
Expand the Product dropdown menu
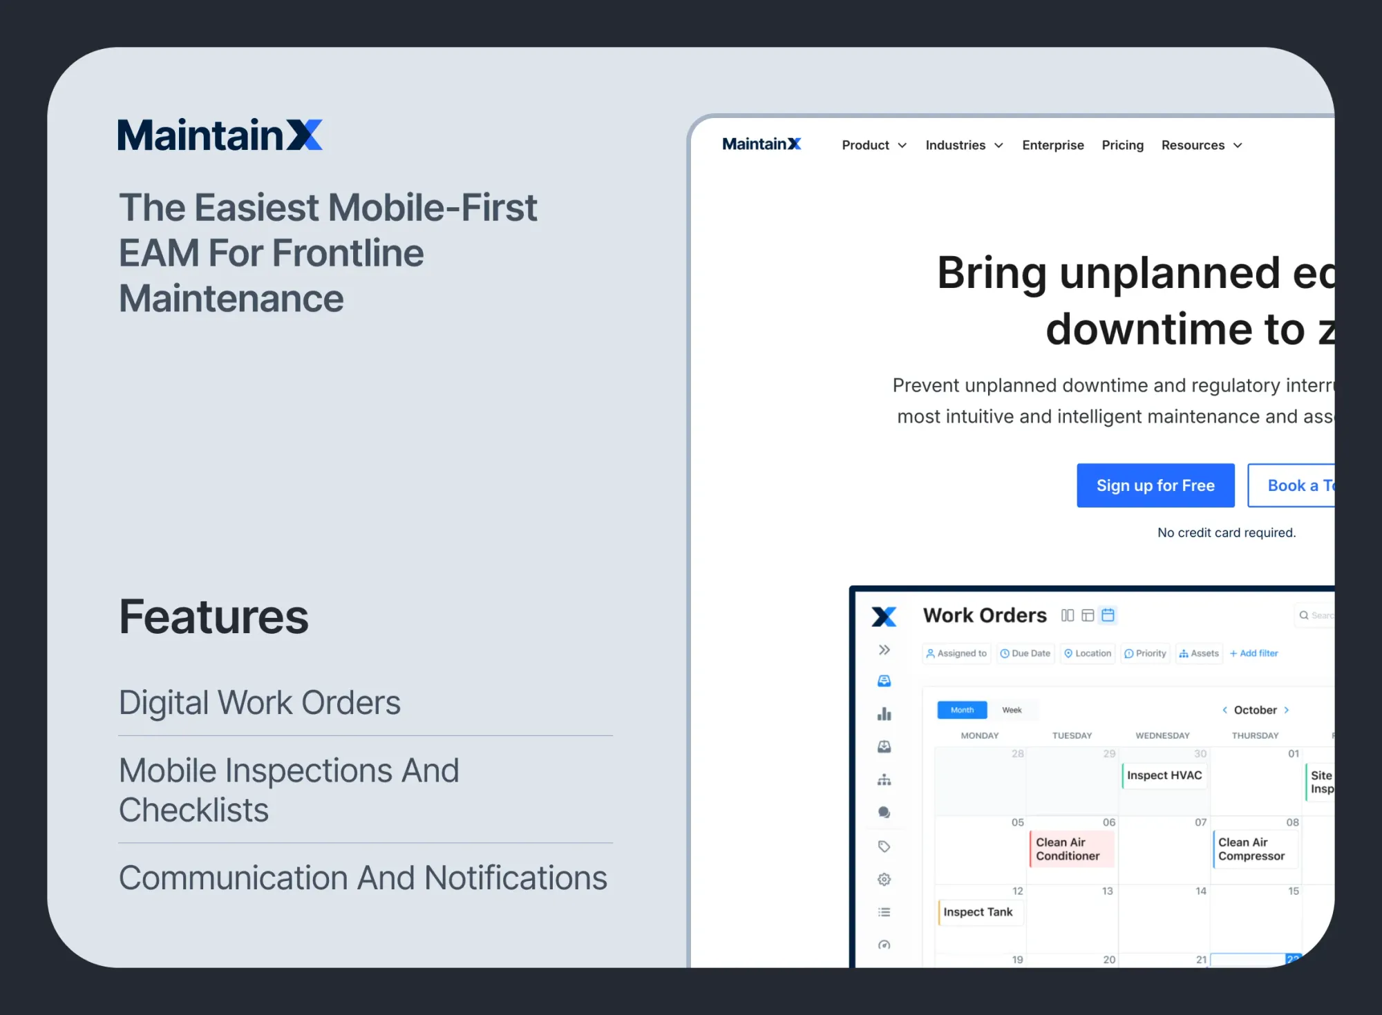[874, 145]
